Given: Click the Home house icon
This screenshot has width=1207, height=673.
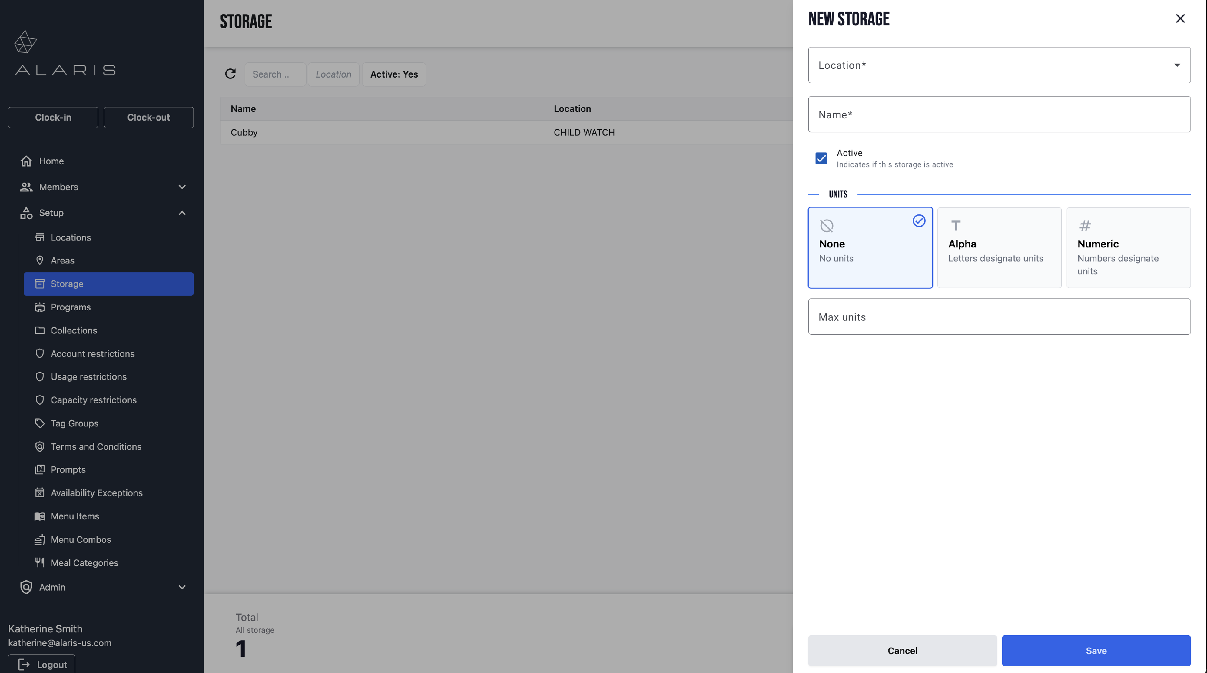Looking at the screenshot, I should [26, 161].
